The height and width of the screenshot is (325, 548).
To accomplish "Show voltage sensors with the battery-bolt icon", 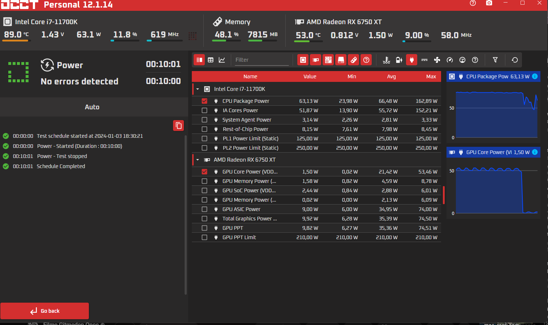I will click(399, 60).
